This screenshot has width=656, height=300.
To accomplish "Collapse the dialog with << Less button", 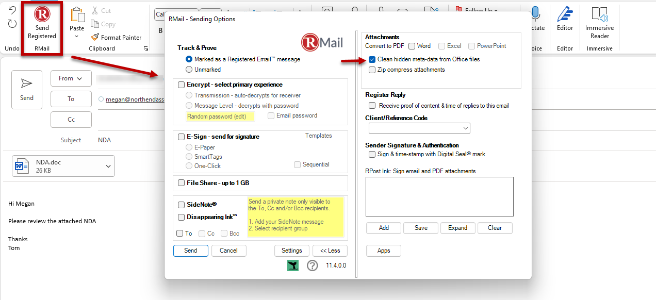I will pos(330,251).
